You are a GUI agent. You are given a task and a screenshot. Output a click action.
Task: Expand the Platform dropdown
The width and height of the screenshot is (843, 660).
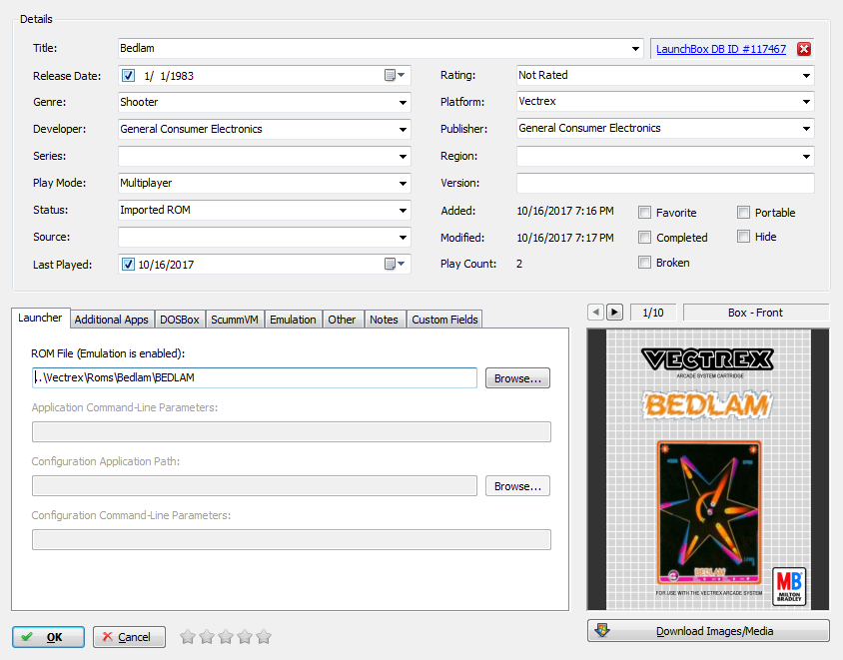pyautogui.click(x=806, y=101)
